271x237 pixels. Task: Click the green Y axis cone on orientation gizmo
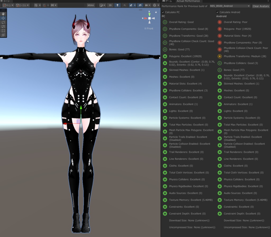coord(149,15)
